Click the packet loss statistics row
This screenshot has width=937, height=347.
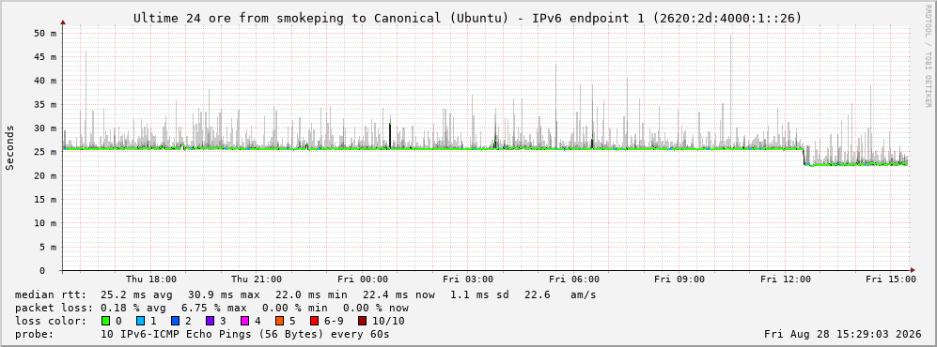tap(211, 309)
